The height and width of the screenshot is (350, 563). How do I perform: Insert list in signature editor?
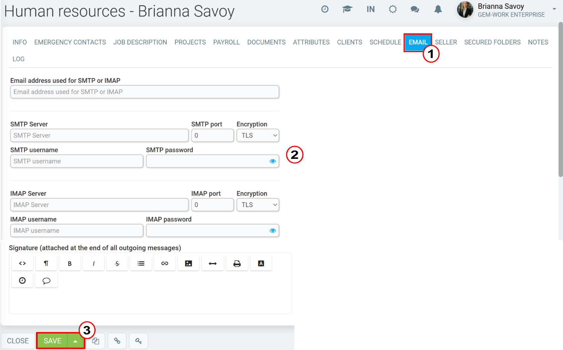tap(141, 263)
